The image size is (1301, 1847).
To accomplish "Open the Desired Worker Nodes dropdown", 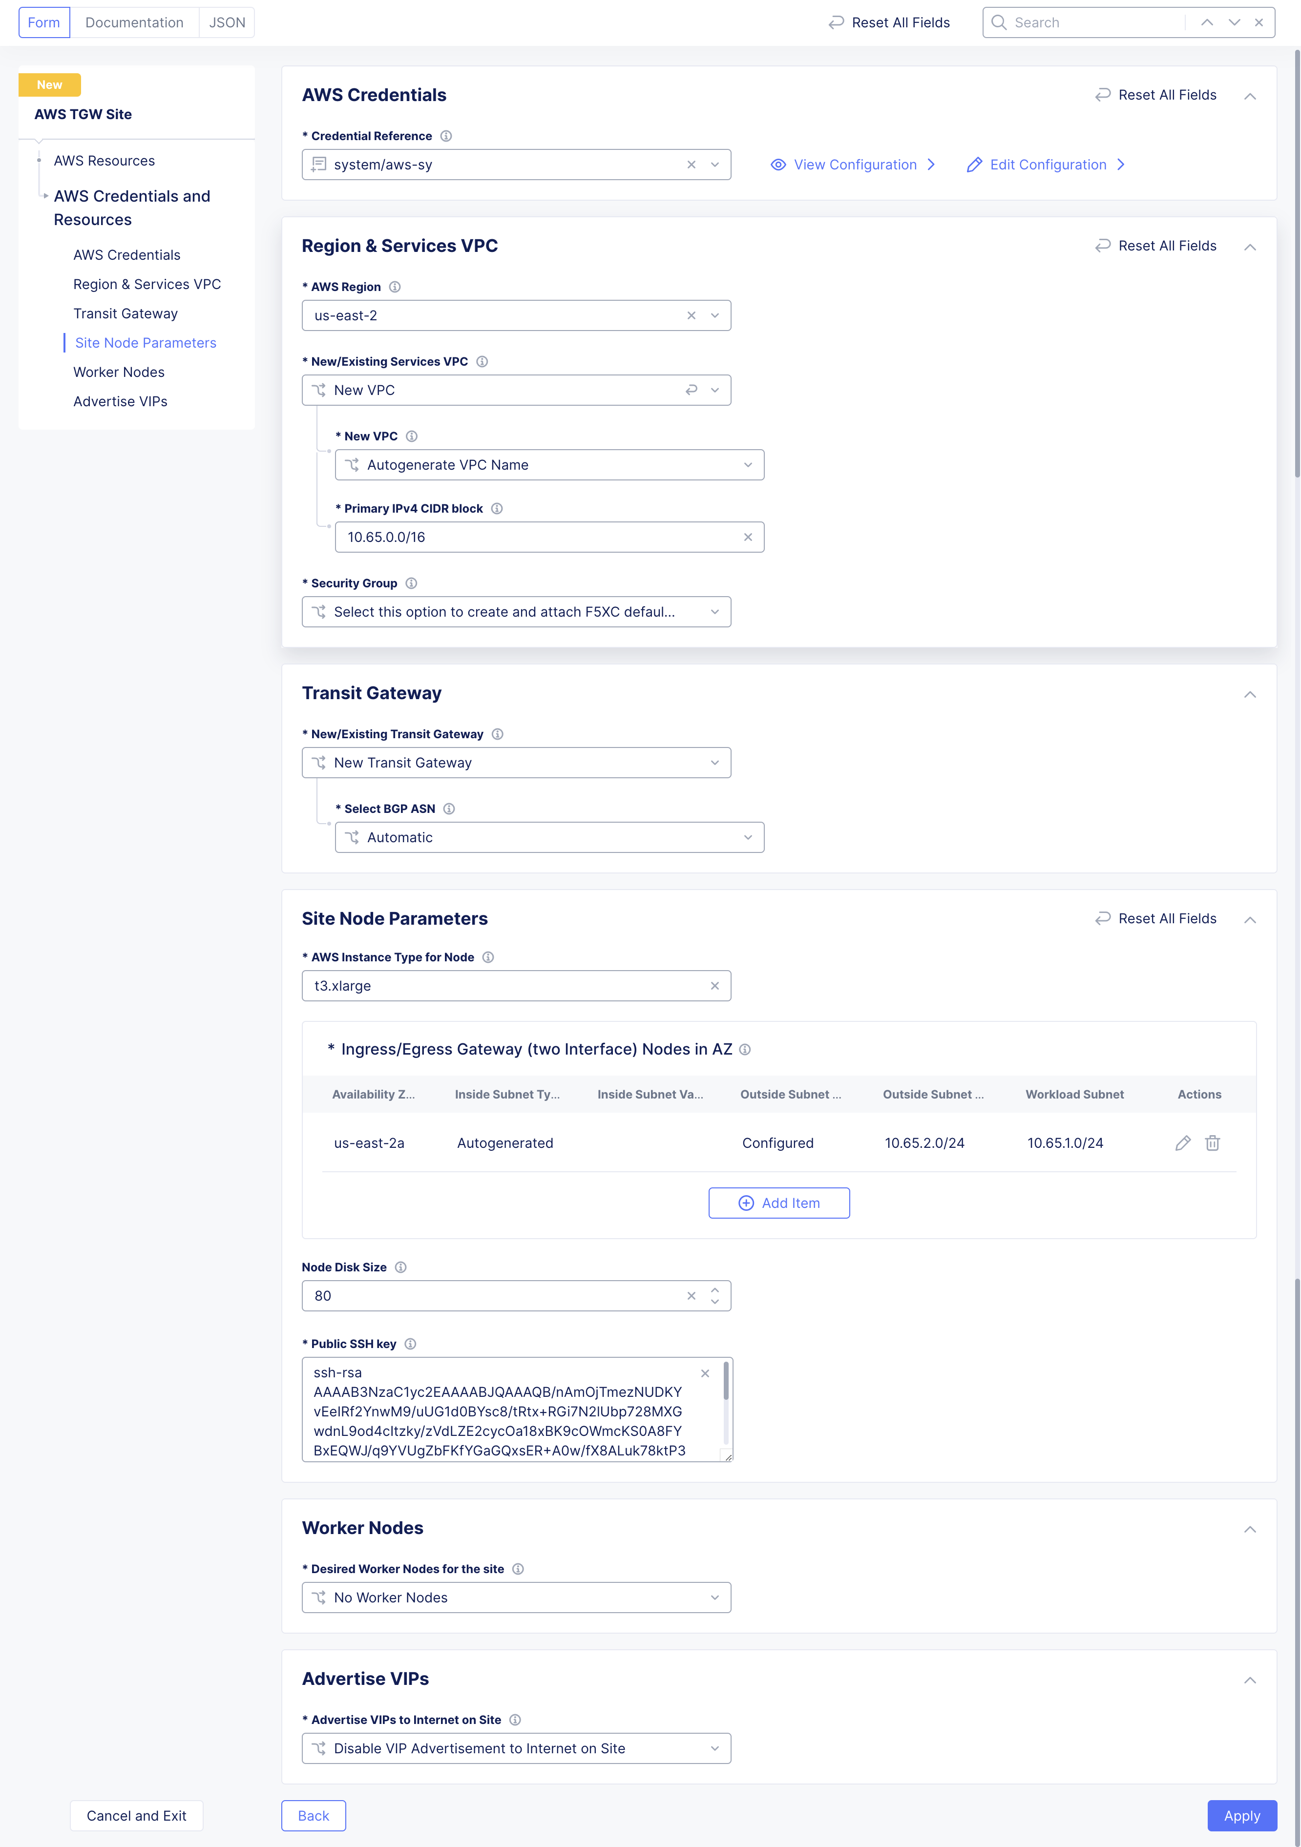I will [714, 1597].
